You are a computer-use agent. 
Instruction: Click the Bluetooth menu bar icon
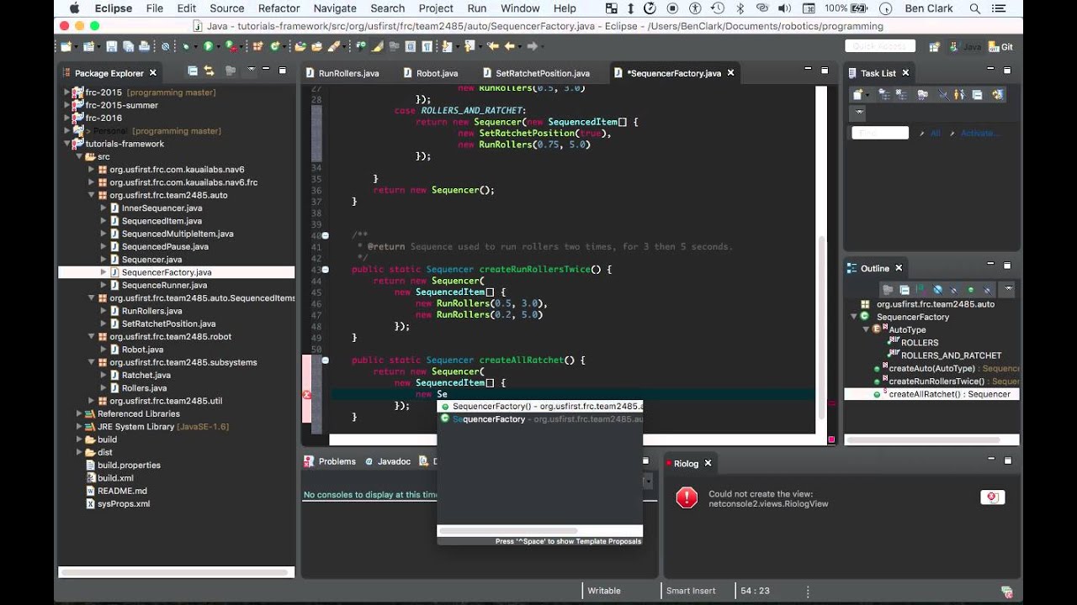pos(740,8)
